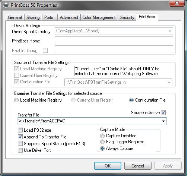Close the PrintBoss 50 Properties dialog

pyautogui.click(x=177, y=3)
